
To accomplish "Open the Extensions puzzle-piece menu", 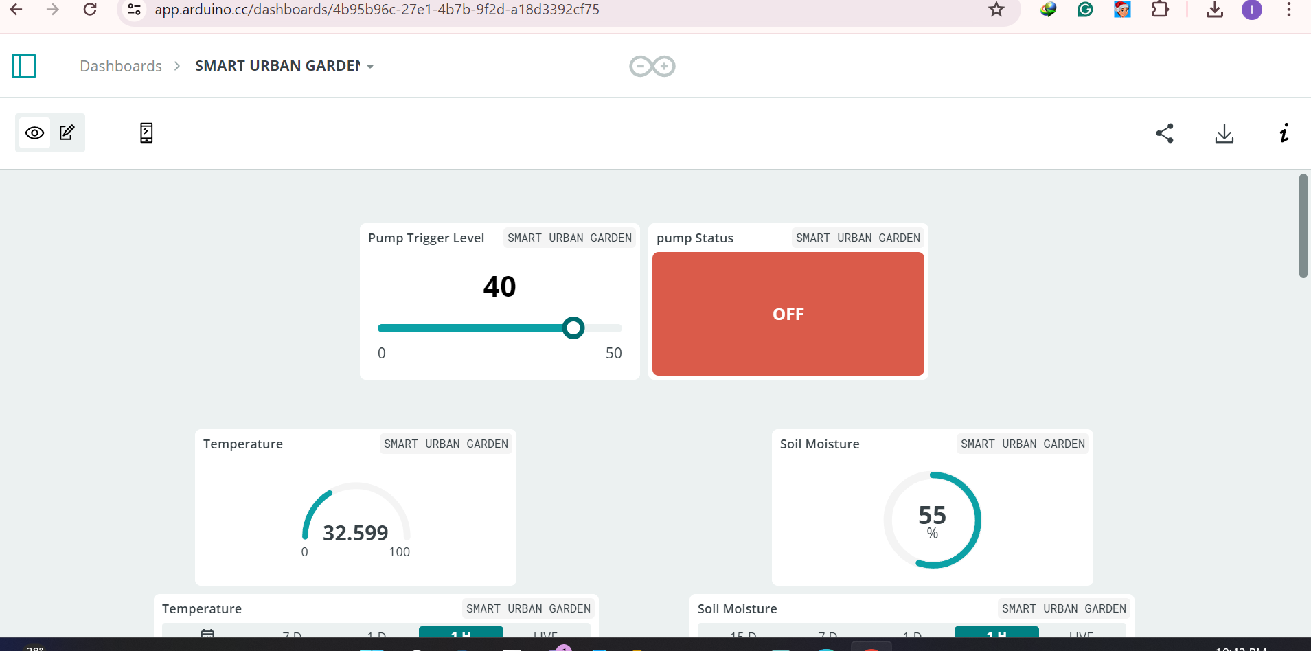I will (1160, 10).
